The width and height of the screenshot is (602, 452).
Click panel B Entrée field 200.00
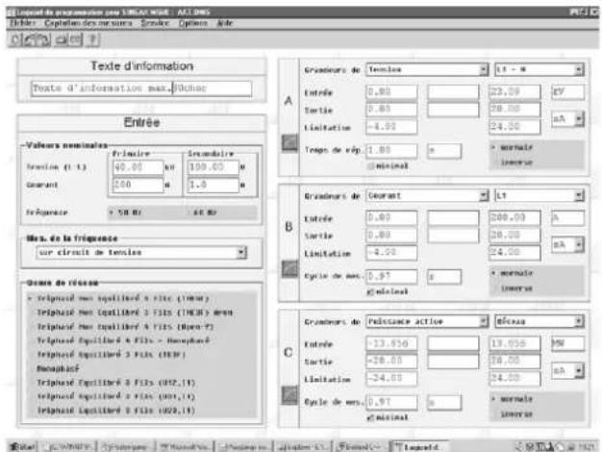pos(514,218)
